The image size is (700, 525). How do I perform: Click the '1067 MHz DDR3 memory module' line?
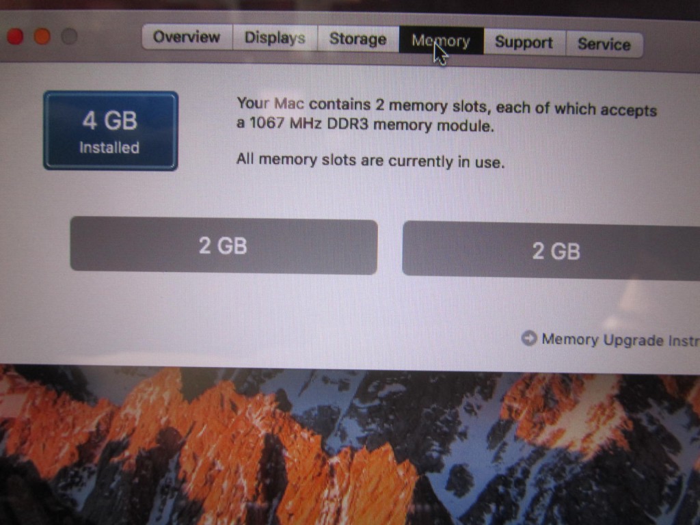click(x=365, y=124)
